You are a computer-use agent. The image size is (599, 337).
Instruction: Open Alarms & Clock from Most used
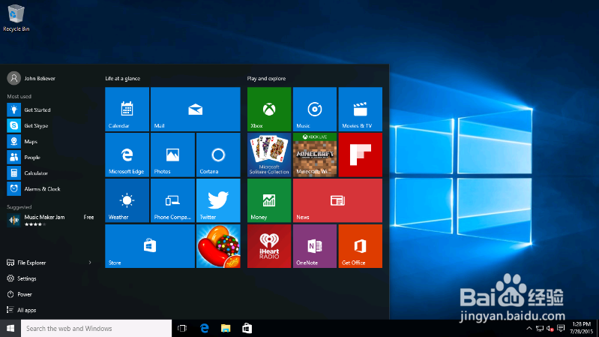coord(50,189)
